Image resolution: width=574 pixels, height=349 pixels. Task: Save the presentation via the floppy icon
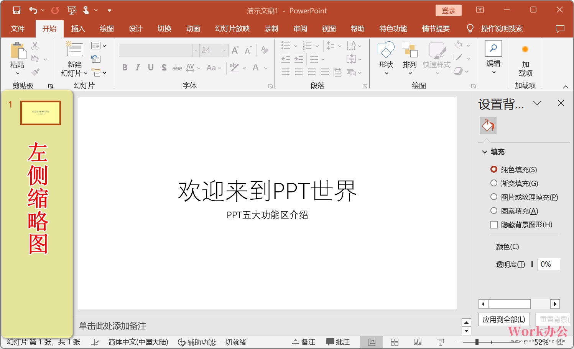(x=16, y=10)
